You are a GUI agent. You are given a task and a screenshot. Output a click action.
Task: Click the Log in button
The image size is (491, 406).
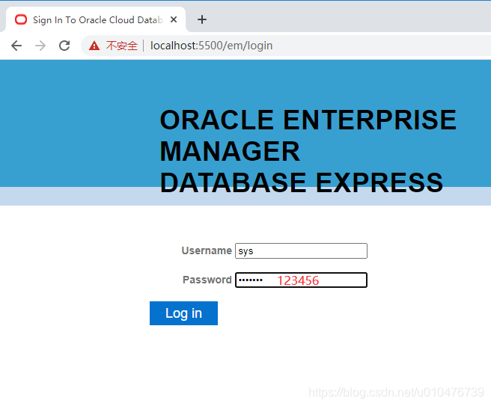click(x=183, y=313)
